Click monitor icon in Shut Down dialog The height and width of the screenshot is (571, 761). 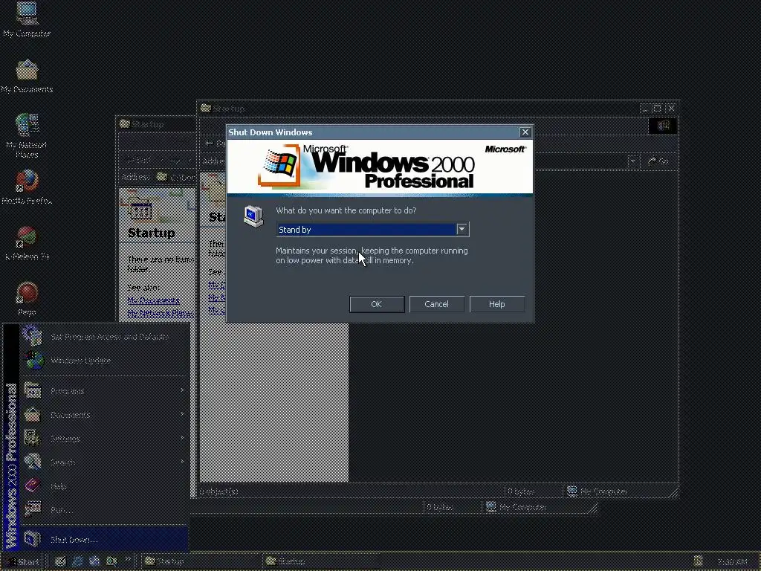click(253, 216)
